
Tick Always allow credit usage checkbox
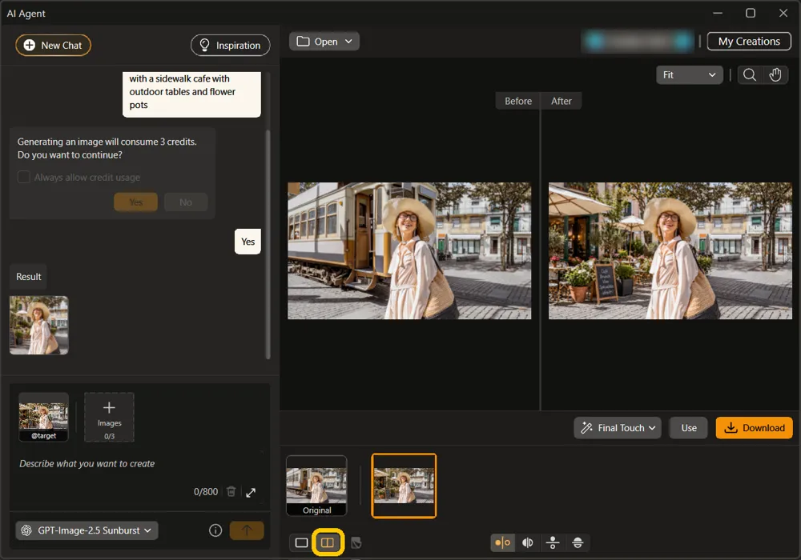coord(23,177)
